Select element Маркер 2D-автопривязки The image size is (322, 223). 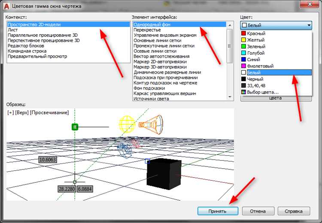click(180, 62)
